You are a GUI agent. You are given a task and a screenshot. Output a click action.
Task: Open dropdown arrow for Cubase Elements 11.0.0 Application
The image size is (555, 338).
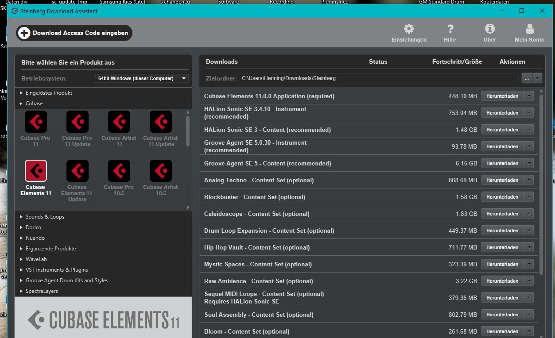[529, 96]
